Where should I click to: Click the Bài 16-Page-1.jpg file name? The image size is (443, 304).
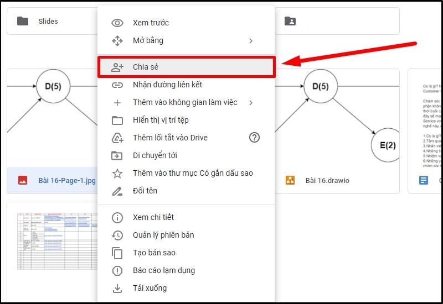(x=67, y=181)
